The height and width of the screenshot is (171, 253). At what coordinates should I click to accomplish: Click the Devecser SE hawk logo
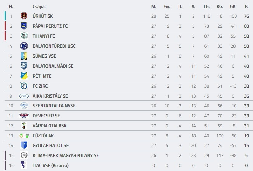24,116
